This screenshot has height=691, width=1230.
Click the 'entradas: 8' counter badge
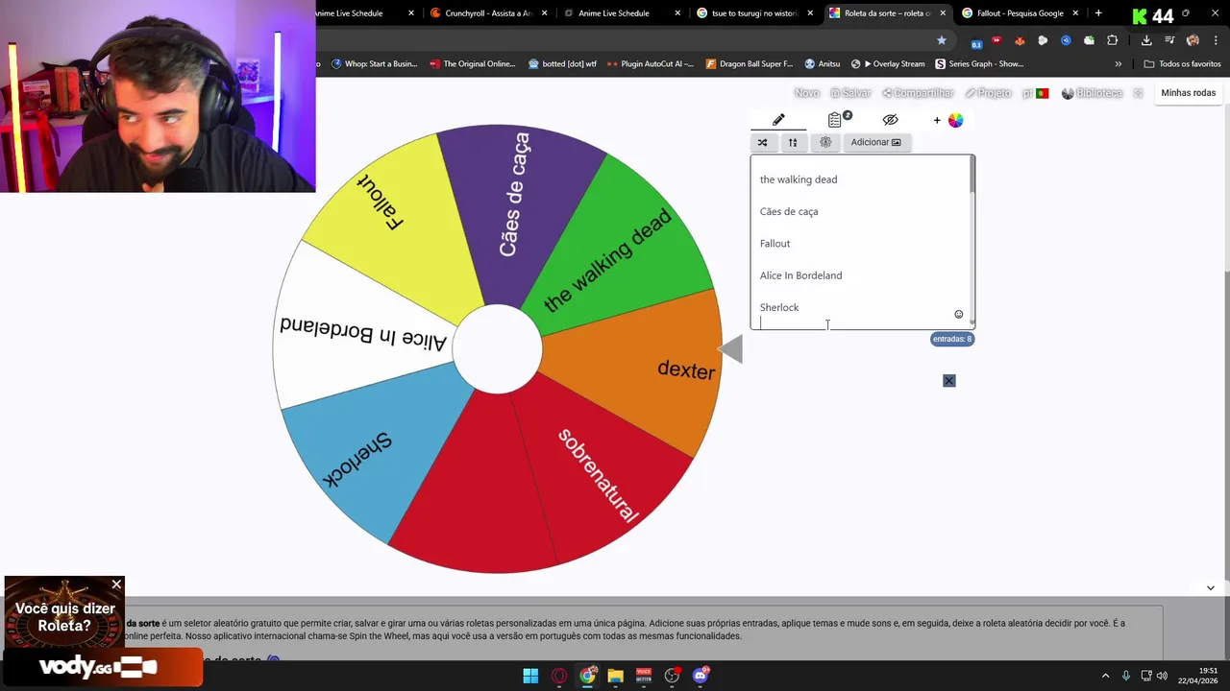tap(952, 339)
